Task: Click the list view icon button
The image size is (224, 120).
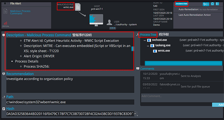Action: tap(217, 4)
